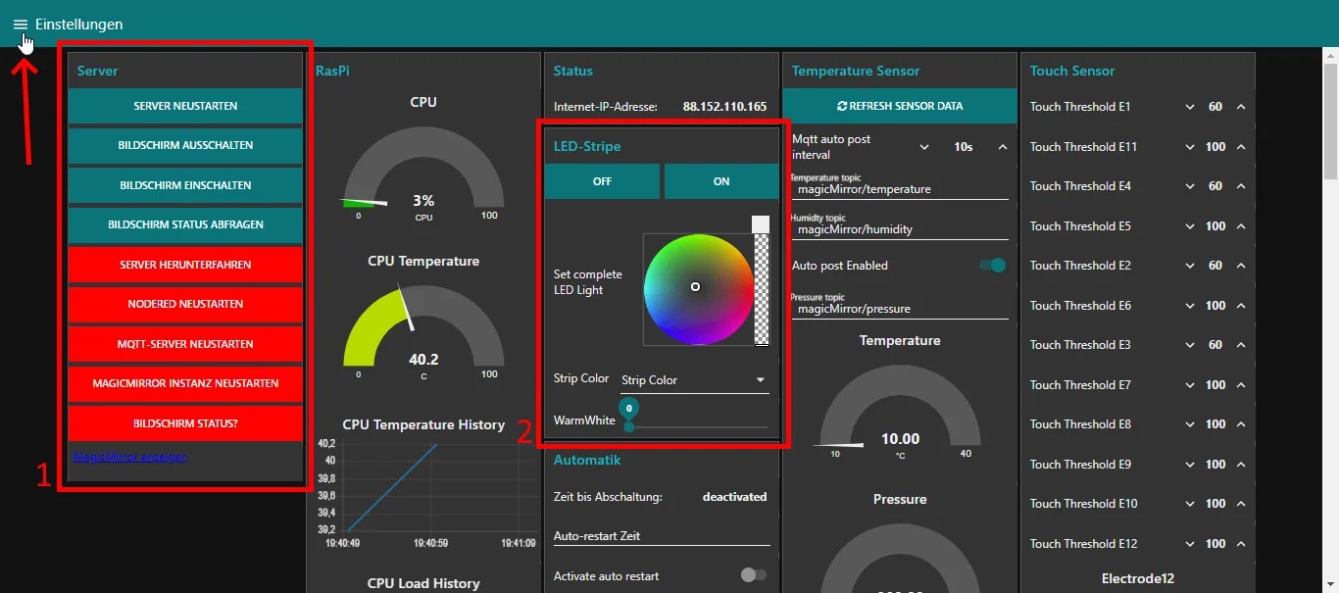
Task: Increase Touch Threshold E1 with up chevron
Action: (x=1241, y=106)
